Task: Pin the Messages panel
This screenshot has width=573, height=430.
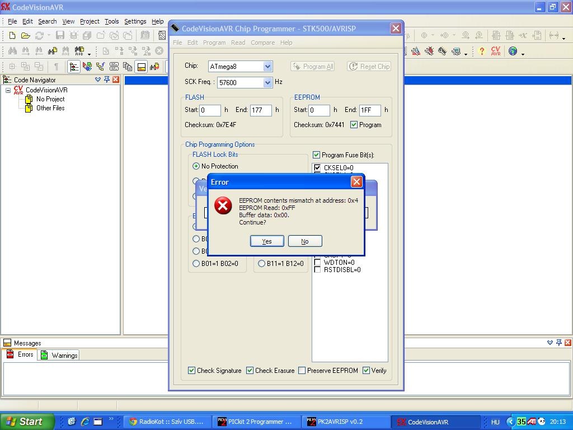Action: (559, 343)
